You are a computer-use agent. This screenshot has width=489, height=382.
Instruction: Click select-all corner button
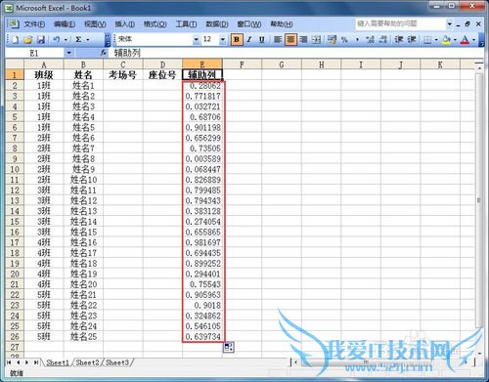[15, 64]
